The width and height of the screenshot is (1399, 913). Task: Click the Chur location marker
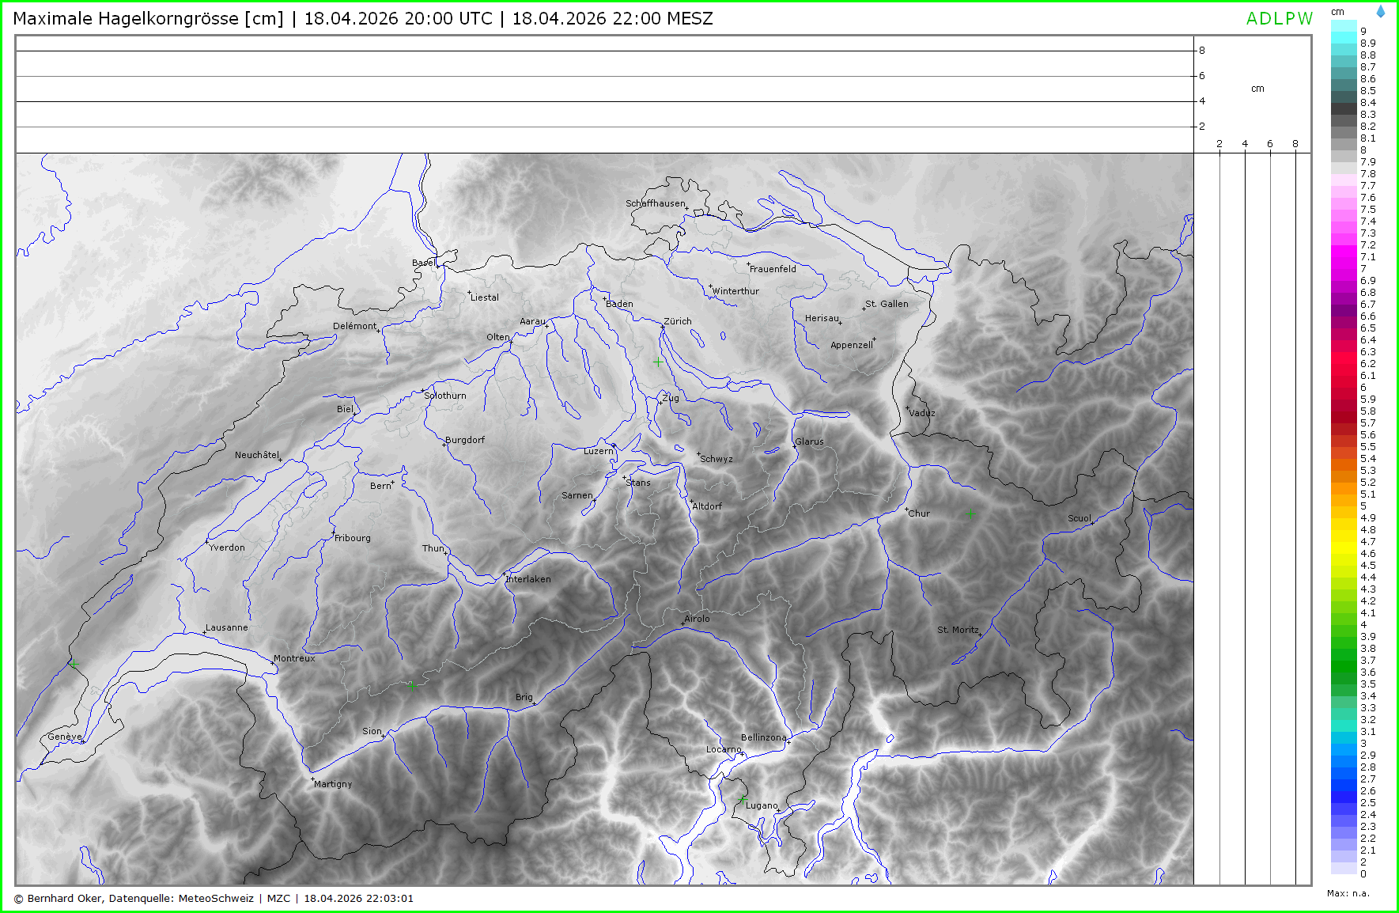pyautogui.click(x=906, y=509)
